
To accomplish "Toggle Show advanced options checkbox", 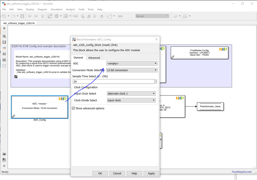I will click(x=73, y=108).
